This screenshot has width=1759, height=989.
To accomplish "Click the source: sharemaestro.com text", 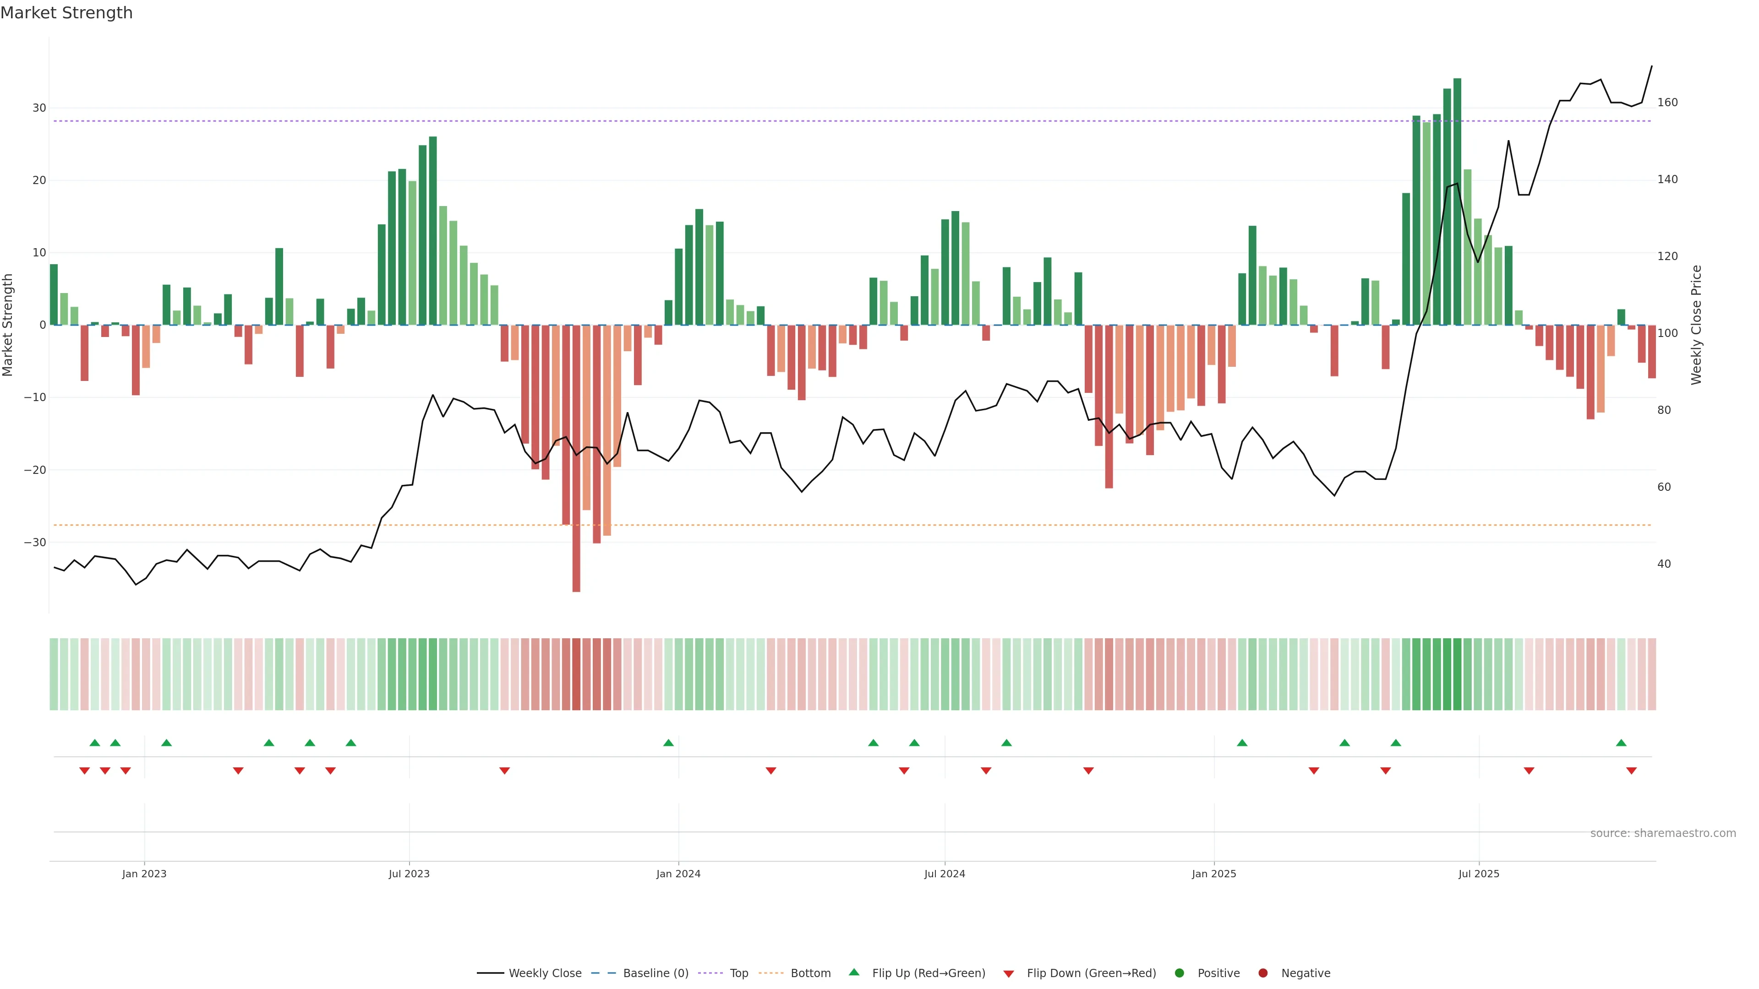I will (1663, 833).
